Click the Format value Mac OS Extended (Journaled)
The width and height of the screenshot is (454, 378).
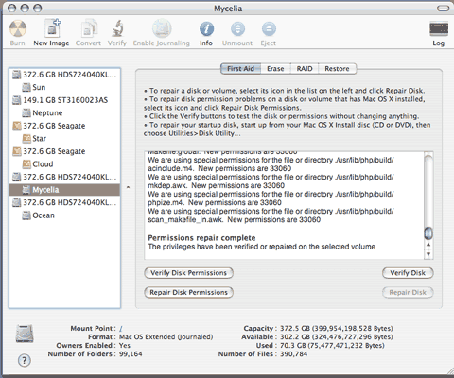(166, 337)
